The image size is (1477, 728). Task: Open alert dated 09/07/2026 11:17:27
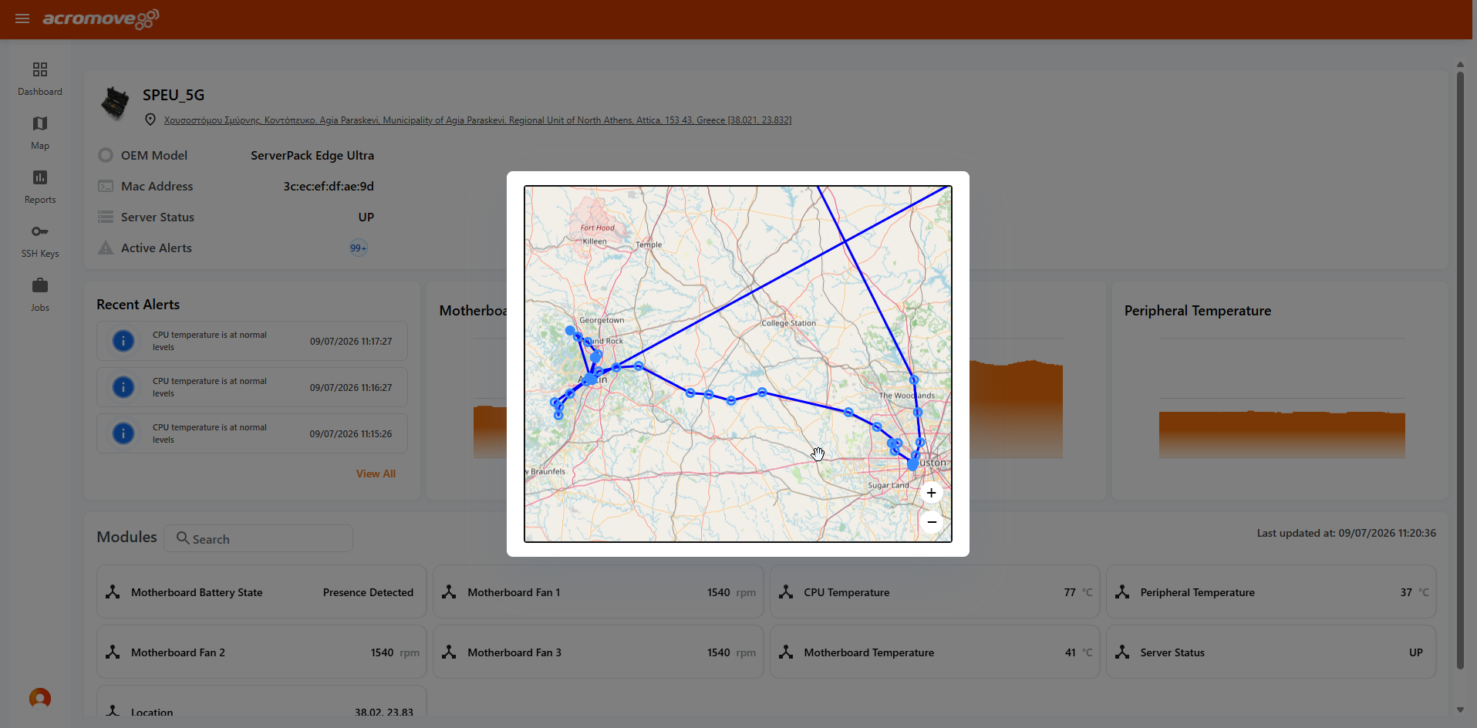(x=252, y=341)
